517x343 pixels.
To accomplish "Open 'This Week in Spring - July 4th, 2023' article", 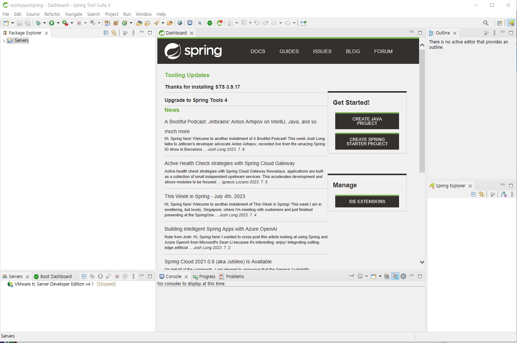I will [x=205, y=196].
